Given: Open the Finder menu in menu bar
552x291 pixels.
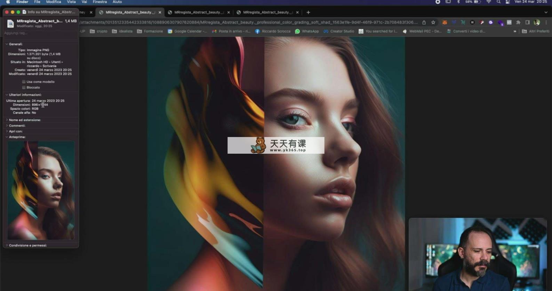Looking at the screenshot, I should coord(22,2).
